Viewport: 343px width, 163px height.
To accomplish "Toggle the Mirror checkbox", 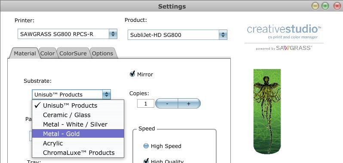I will coord(132,74).
